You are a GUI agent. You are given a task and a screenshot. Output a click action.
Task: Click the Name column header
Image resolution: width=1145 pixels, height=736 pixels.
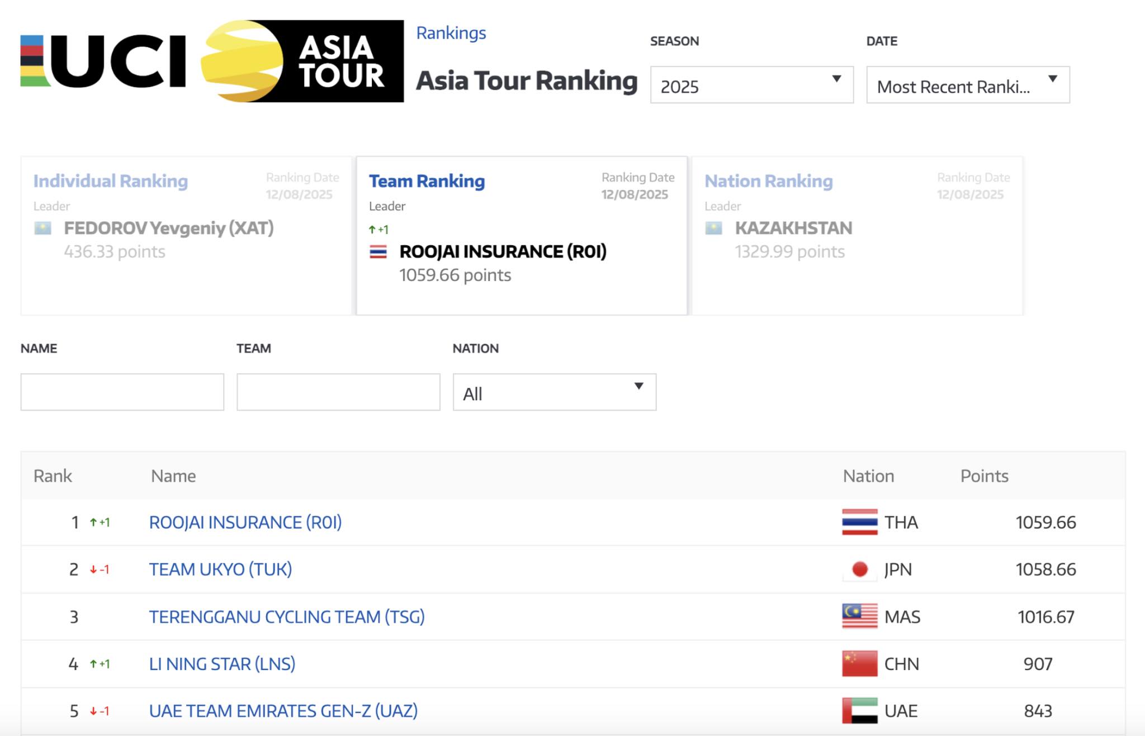tap(173, 476)
